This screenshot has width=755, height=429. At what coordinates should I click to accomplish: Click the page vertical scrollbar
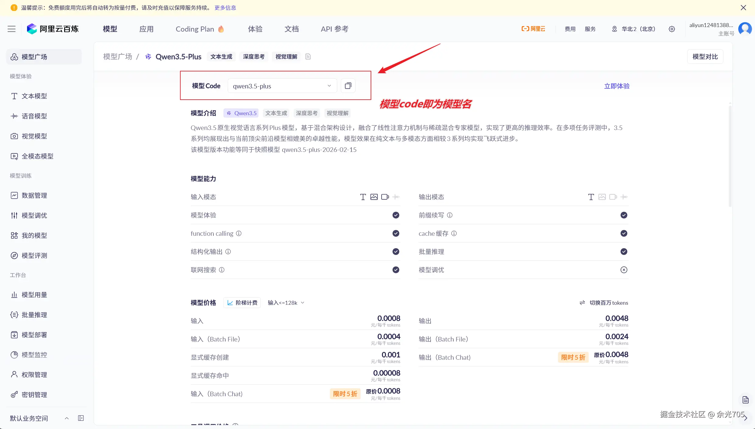(x=730, y=155)
